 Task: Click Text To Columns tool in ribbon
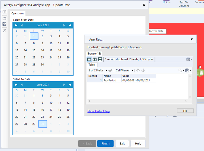click(x=184, y=4)
